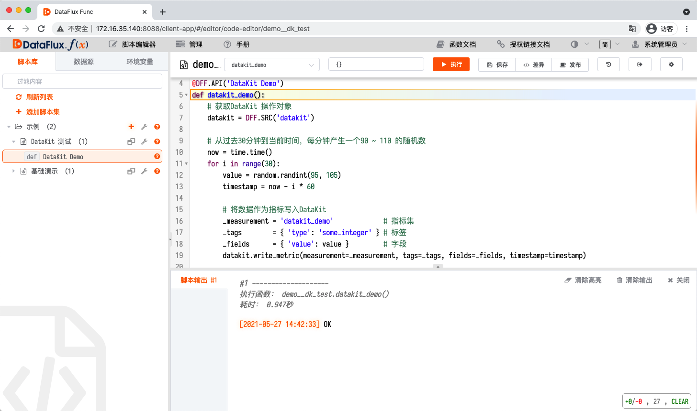Click the translate page icon in address bar

tap(632, 29)
